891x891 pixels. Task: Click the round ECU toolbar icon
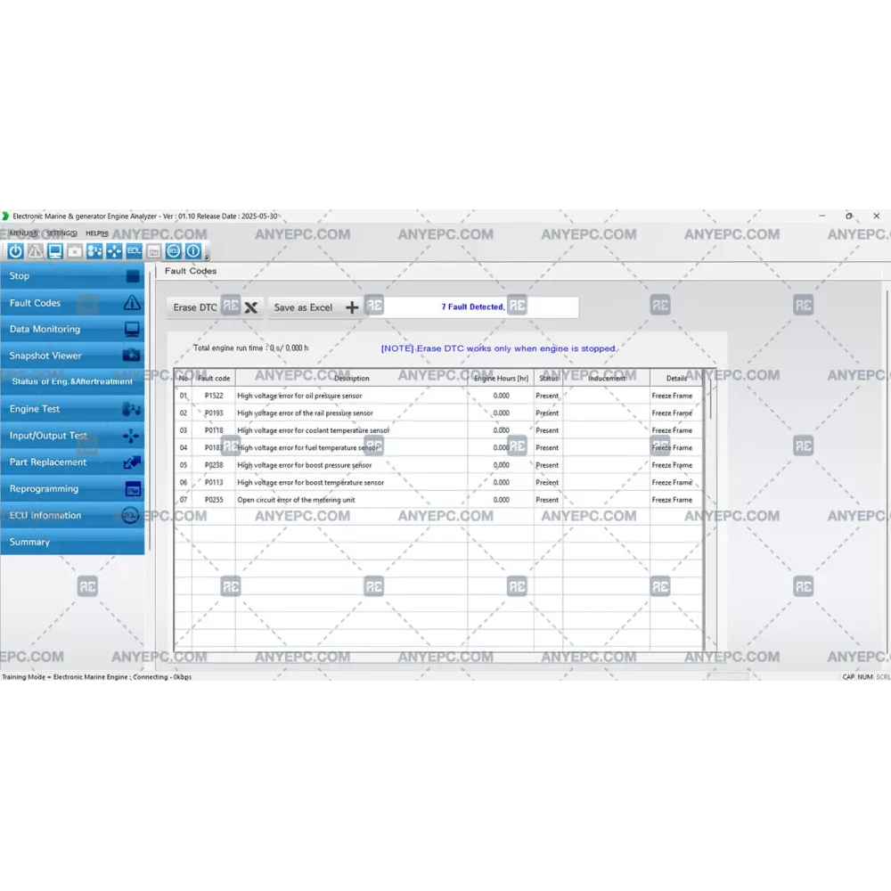173,251
